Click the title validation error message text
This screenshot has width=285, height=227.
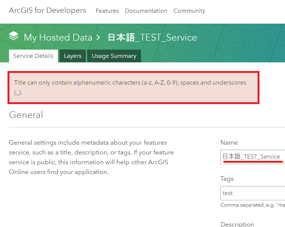(130, 88)
